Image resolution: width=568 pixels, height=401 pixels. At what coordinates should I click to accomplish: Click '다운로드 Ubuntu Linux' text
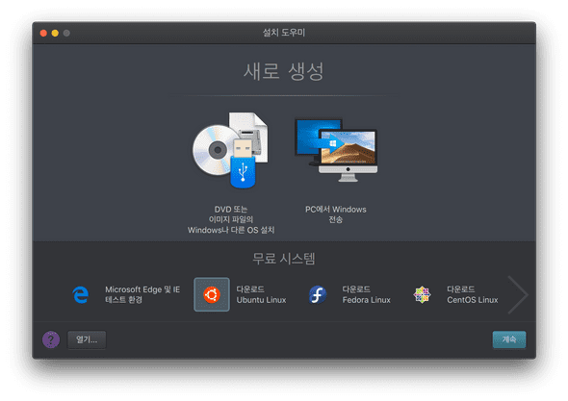(261, 294)
